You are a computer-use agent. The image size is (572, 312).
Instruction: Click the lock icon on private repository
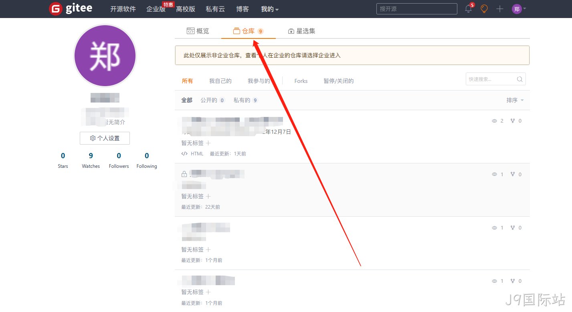[x=184, y=174]
